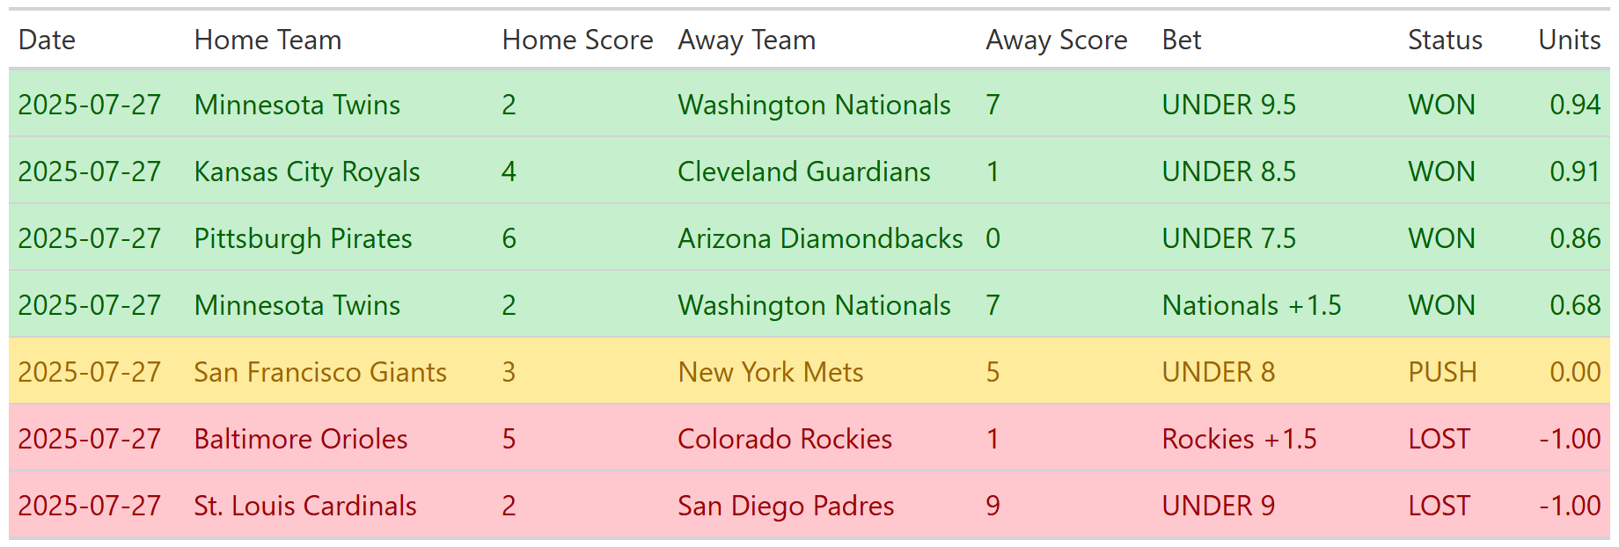Select the Baltimore Orioles cell

coord(301,439)
